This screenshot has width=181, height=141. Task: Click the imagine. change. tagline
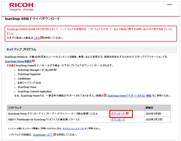coord(22,10)
